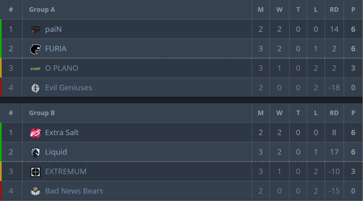
Task: Click the Extra Salt ES logo
Action: pos(35,133)
